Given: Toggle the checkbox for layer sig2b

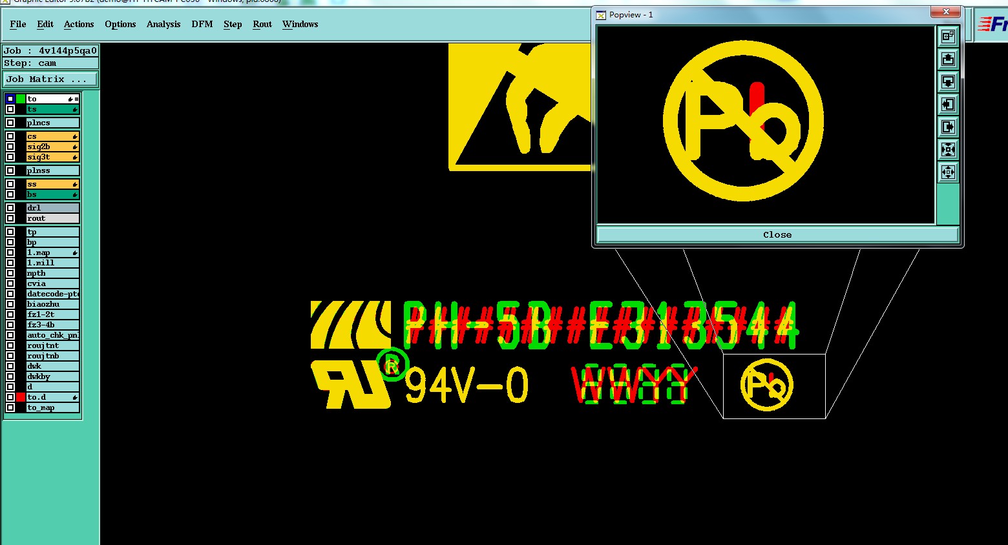Looking at the screenshot, I should click(10, 147).
